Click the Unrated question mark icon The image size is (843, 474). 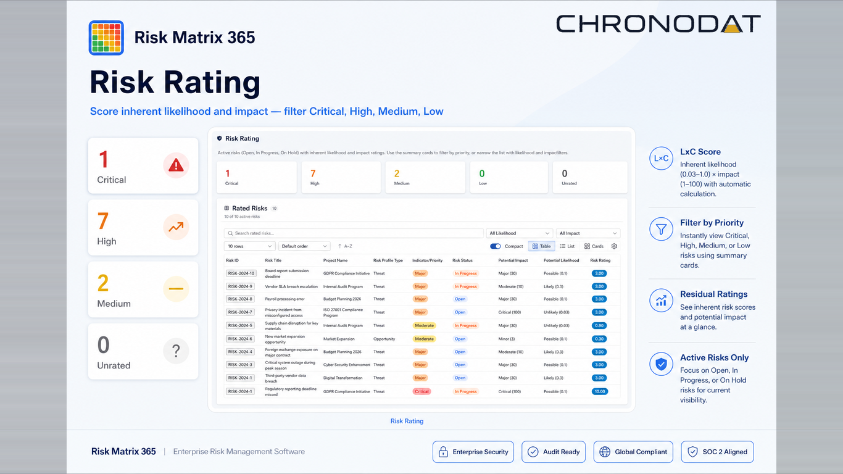pos(176,351)
